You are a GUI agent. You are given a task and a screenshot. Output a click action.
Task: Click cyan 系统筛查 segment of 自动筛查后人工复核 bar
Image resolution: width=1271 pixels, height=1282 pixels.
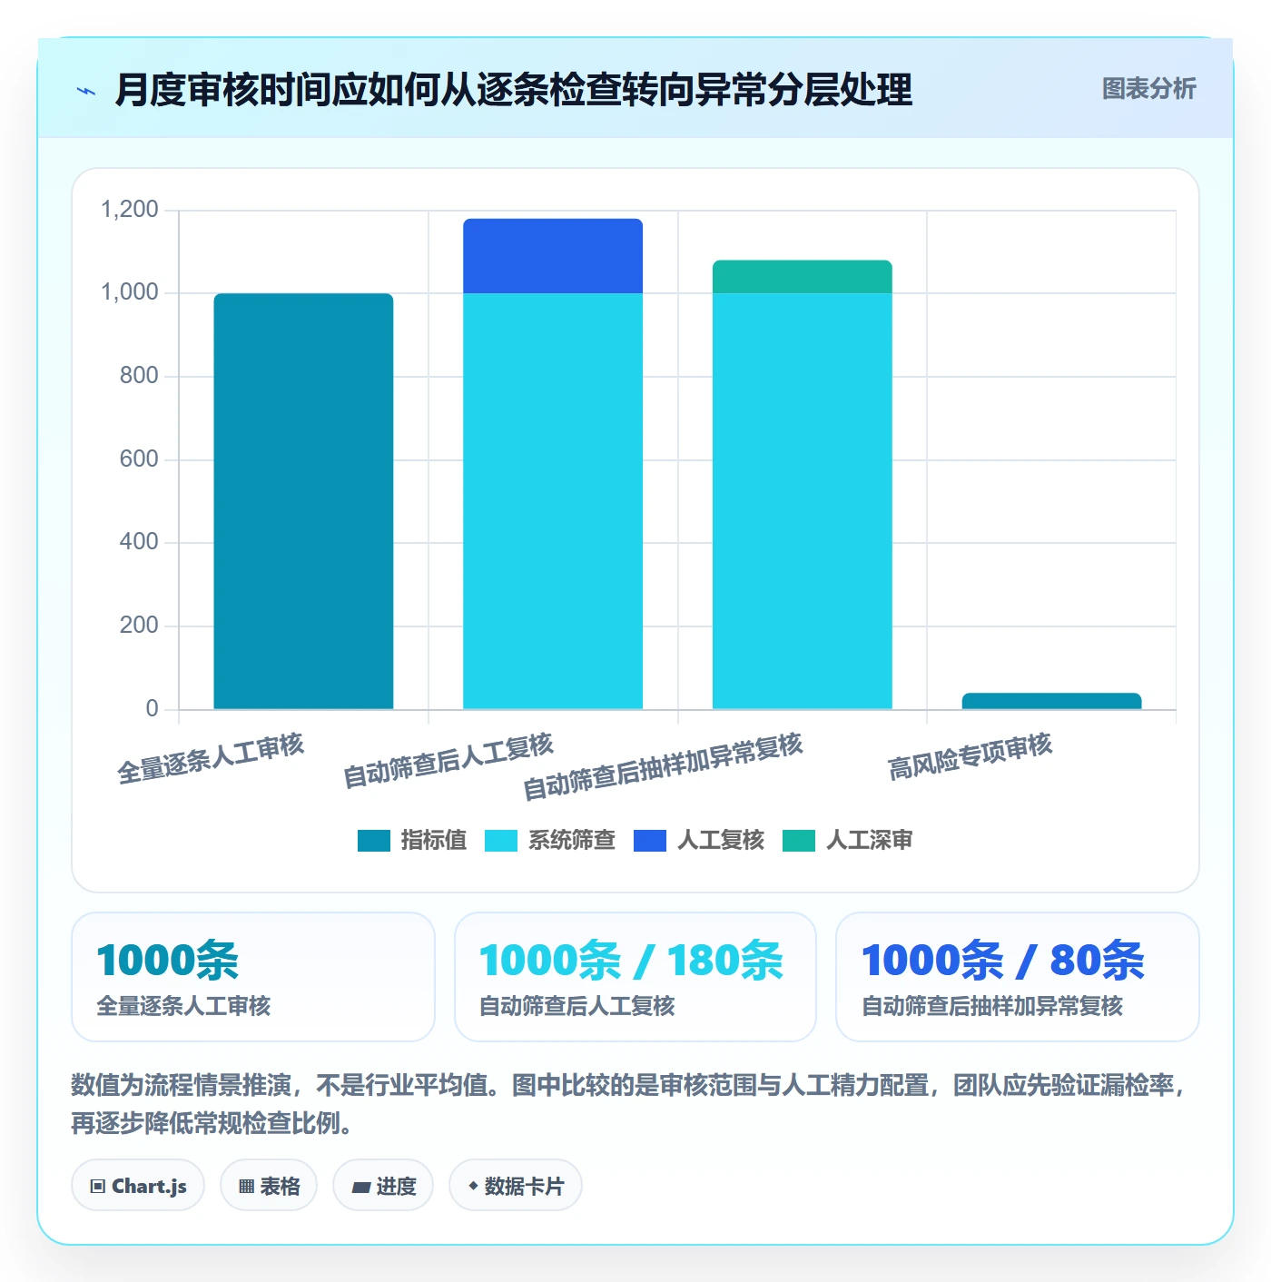553,501
